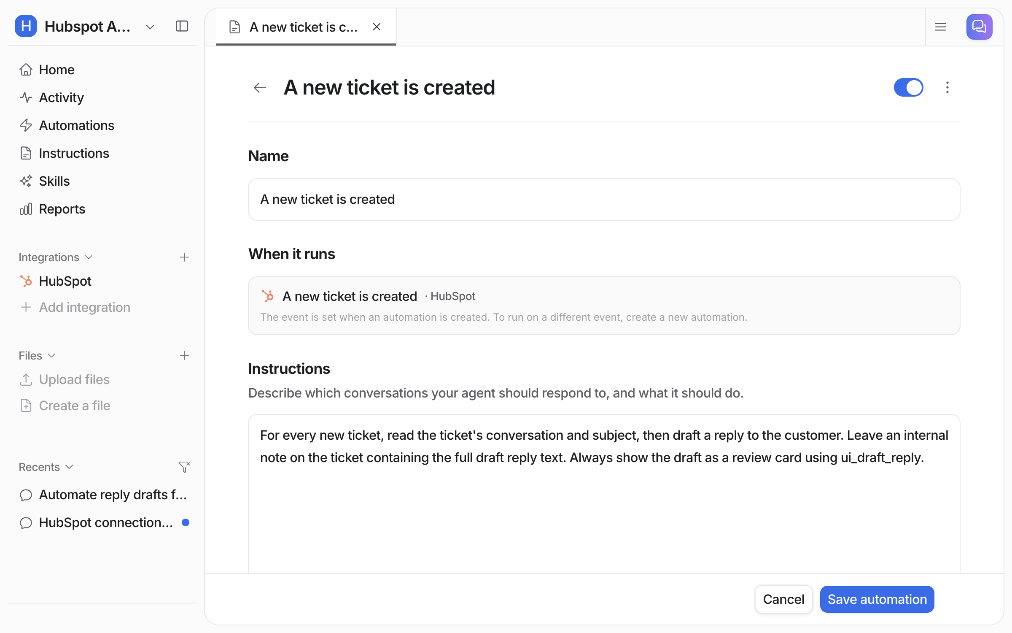Viewport: 1012px width, 633px height.
Task: Open 'HubSpot connection...' recent chat
Action: 102,522
